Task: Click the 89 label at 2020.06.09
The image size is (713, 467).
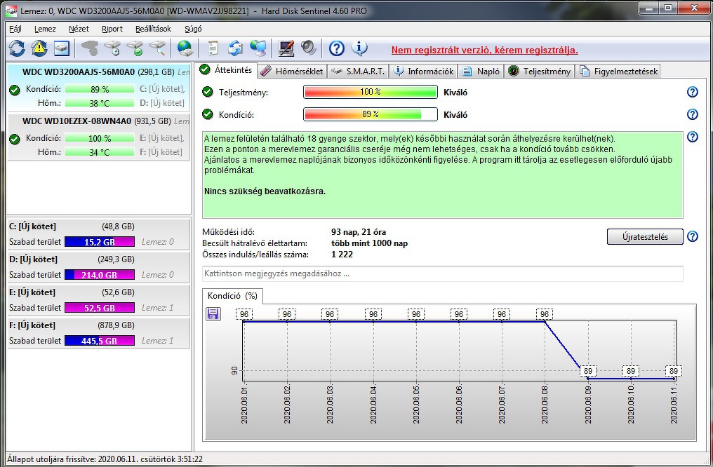Action: pos(588,371)
